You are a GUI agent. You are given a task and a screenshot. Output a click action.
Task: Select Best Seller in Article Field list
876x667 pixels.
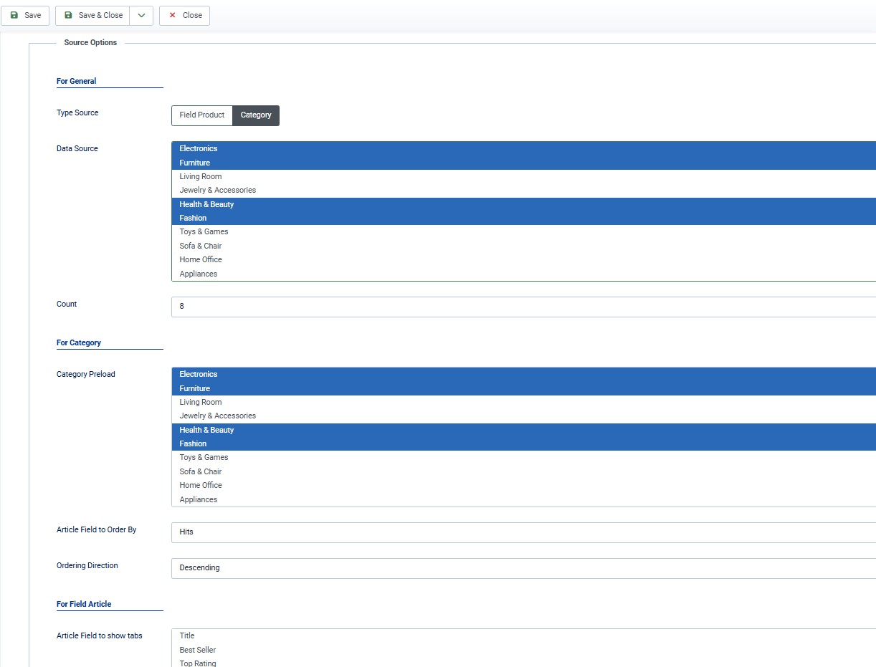click(x=198, y=650)
